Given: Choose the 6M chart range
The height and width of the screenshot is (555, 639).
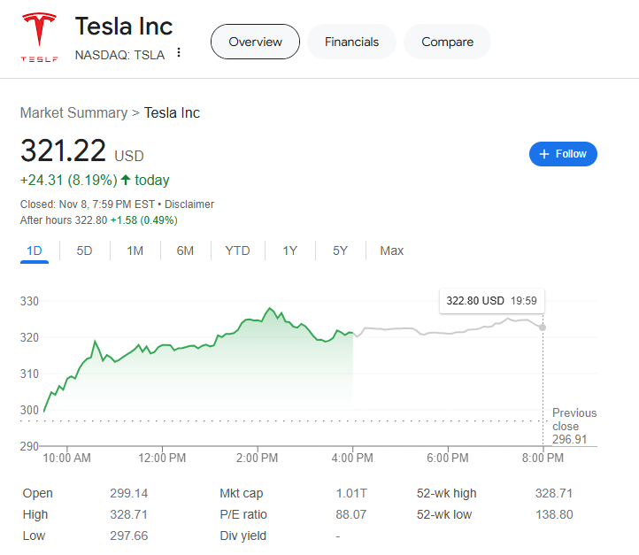Looking at the screenshot, I should (185, 251).
